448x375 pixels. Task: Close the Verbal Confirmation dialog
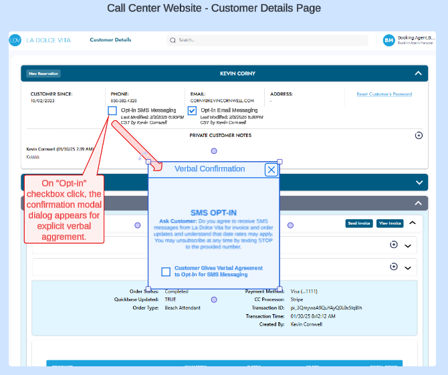point(271,170)
